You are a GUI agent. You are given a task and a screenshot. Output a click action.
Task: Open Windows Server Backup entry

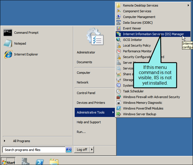tap(153, 114)
